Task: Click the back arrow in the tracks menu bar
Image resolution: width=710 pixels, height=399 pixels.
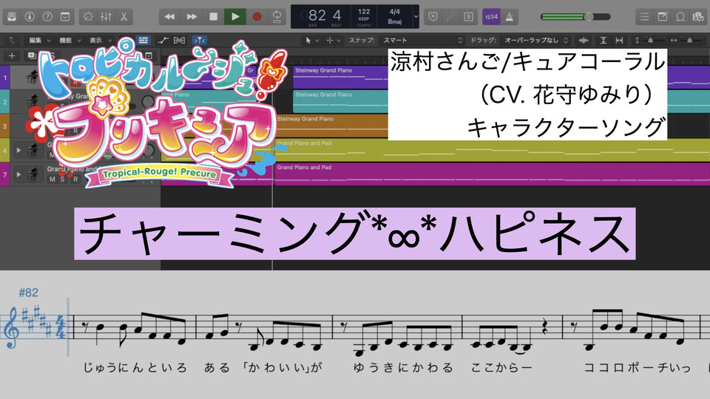Action: (12, 40)
